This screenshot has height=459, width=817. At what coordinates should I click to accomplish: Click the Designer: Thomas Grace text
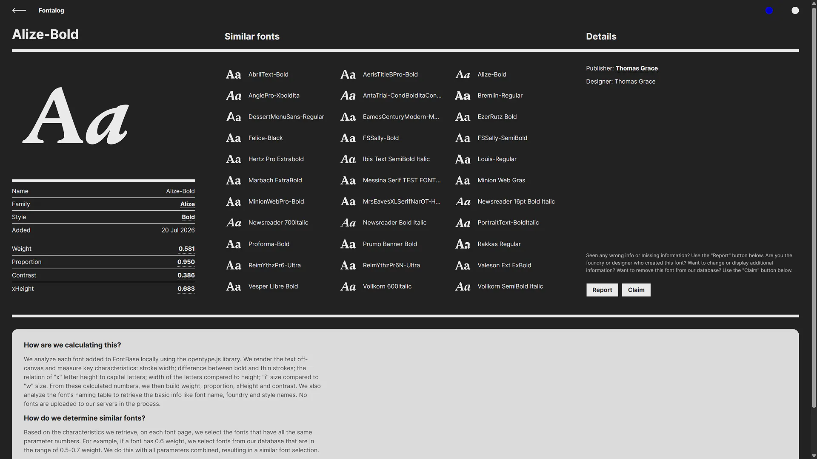point(620,82)
